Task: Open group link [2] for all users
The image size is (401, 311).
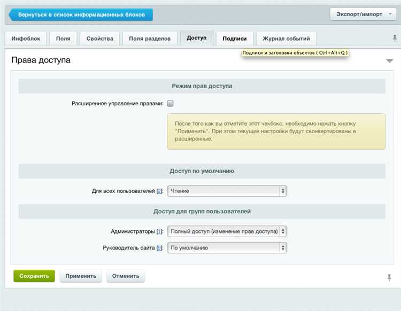Action: coord(159,191)
